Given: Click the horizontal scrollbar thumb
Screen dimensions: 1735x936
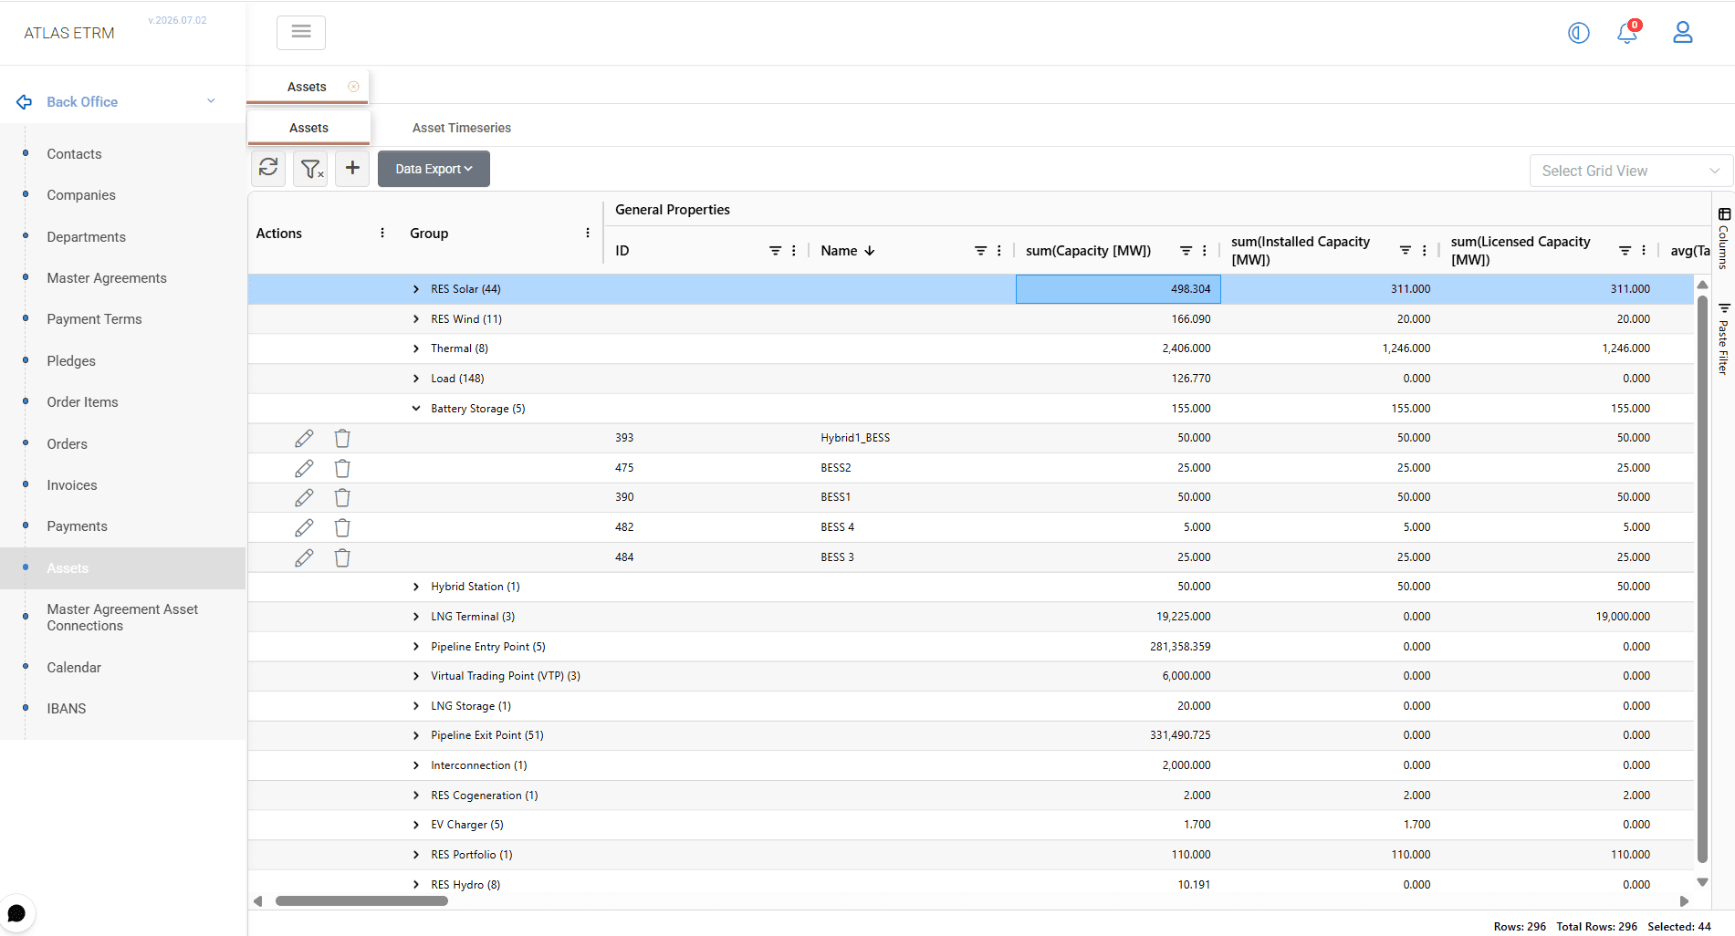Looking at the screenshot, I should [361, 901].
